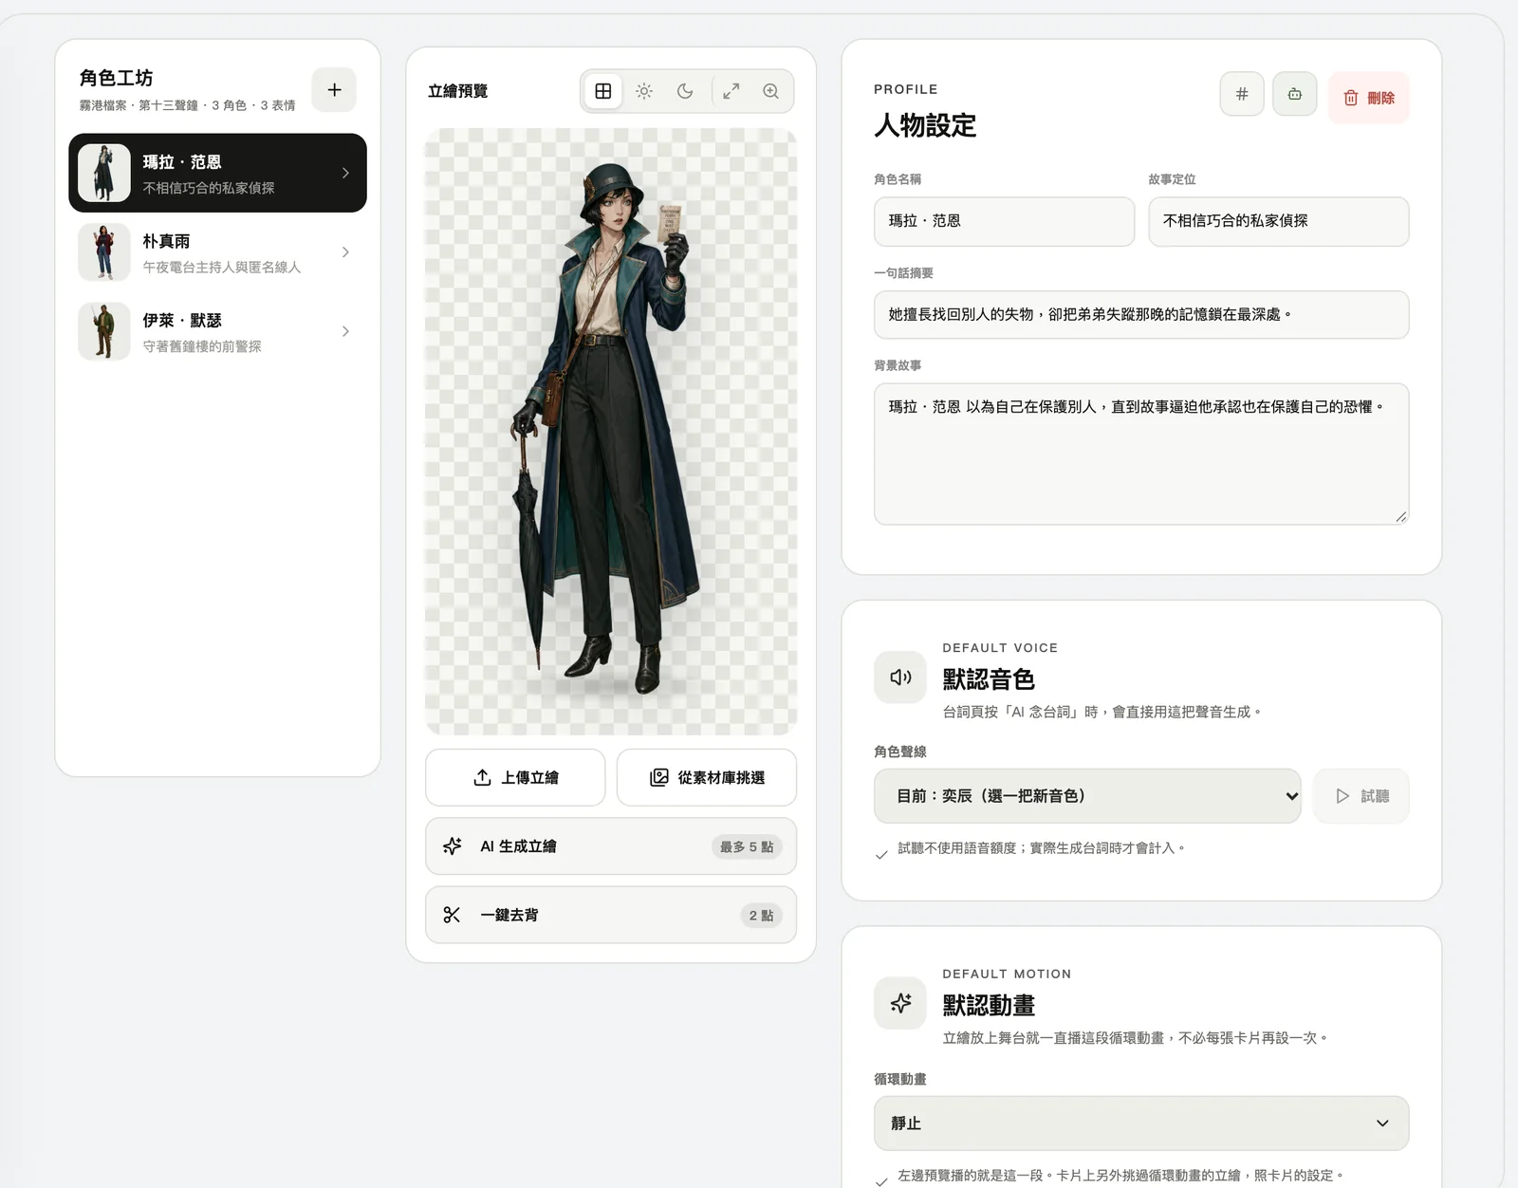The image size is (1518, 1188).
Task: Play voice sample with 試聽 button
Action: 1361,796
